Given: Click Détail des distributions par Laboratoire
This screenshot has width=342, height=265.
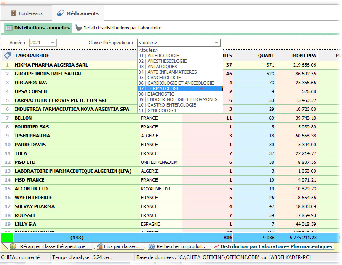Looking at the screenshot, I should 122,28.
